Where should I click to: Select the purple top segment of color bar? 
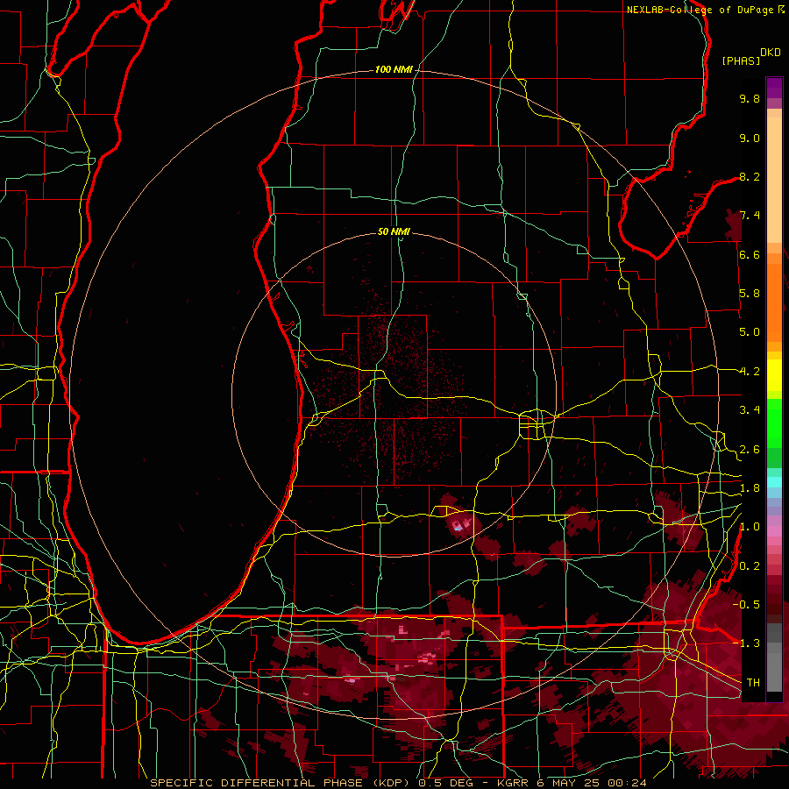(774, 88)
